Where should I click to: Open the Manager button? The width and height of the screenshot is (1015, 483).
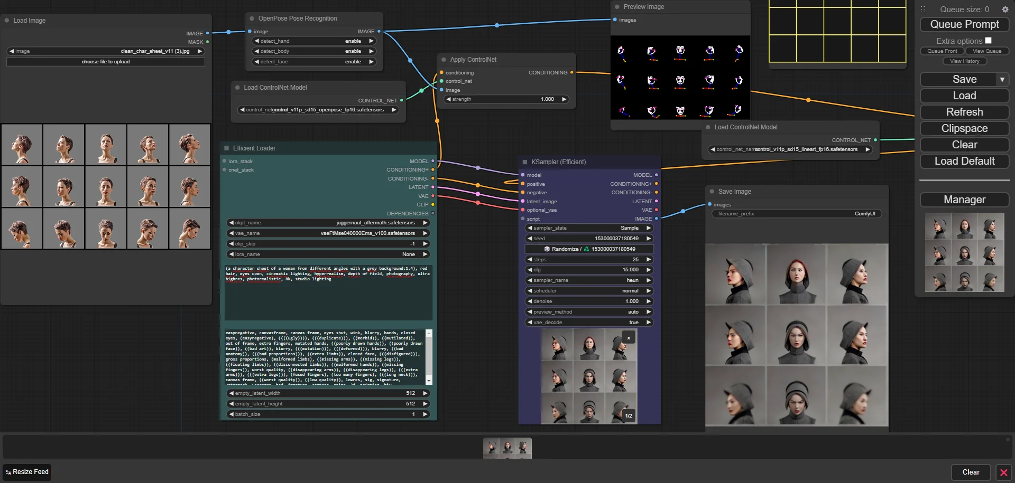click(x=964, y=200)
